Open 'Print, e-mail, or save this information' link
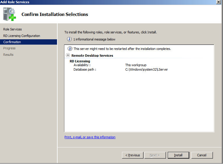This screenshot has height=164, width=223. pyautogui.click(x=90, y=137)
